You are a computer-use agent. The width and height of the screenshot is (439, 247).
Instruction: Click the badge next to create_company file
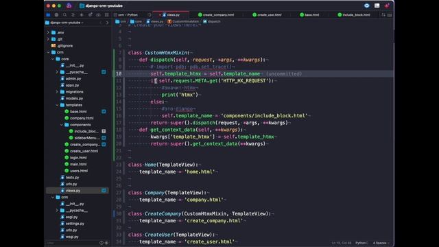104,144
